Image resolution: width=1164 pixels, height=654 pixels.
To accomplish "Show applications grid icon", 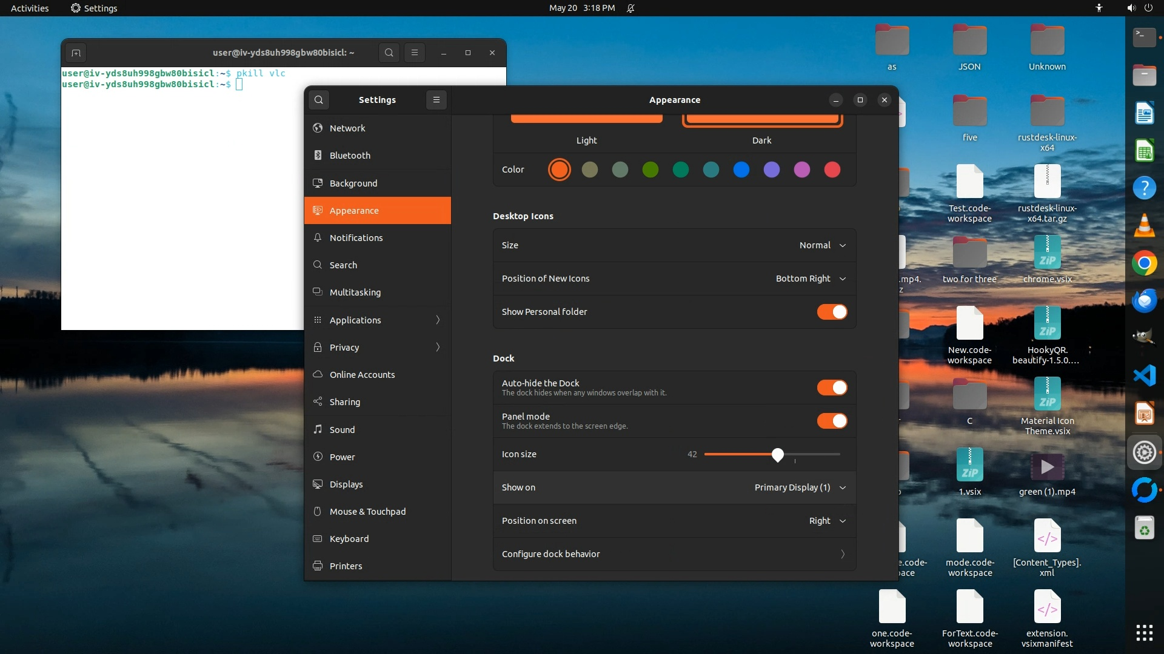I will [1144, 633].
